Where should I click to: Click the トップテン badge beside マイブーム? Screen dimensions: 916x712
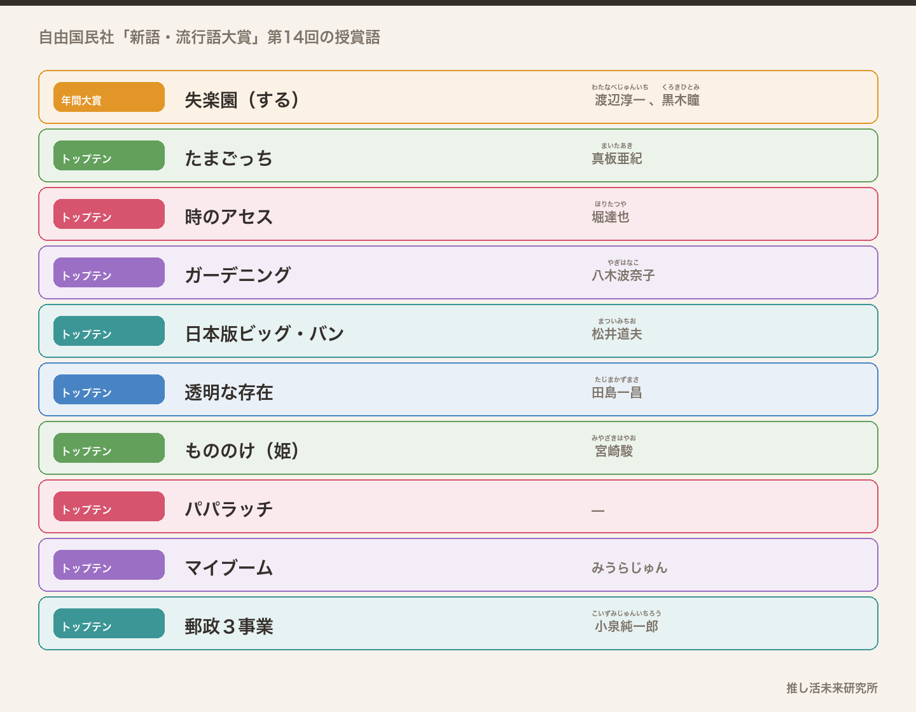pos(109,565)
